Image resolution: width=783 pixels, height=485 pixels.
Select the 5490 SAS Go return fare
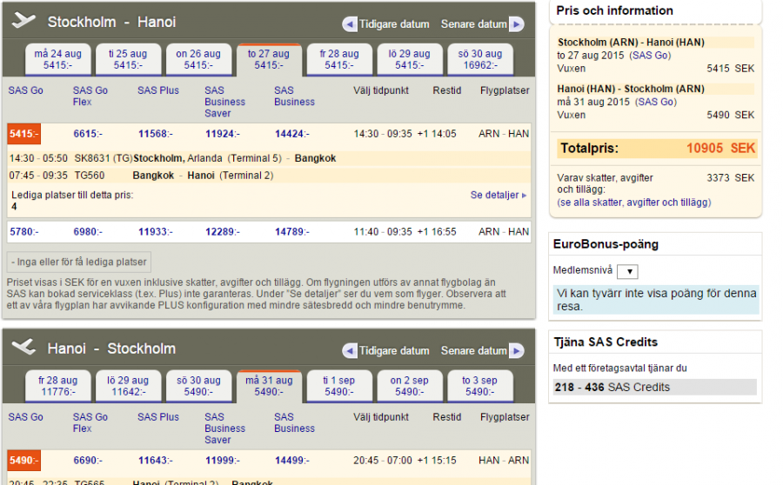(23, 461)
